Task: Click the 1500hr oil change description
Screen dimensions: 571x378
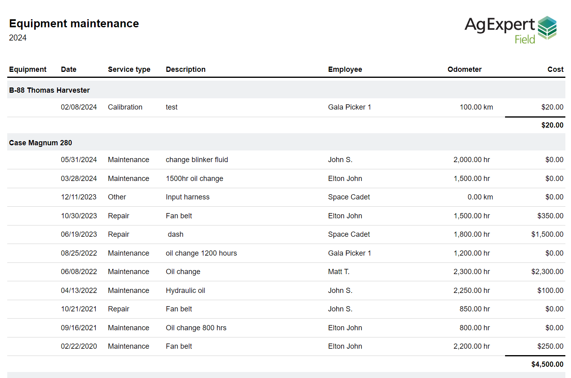Action: [x=195, y=179]
